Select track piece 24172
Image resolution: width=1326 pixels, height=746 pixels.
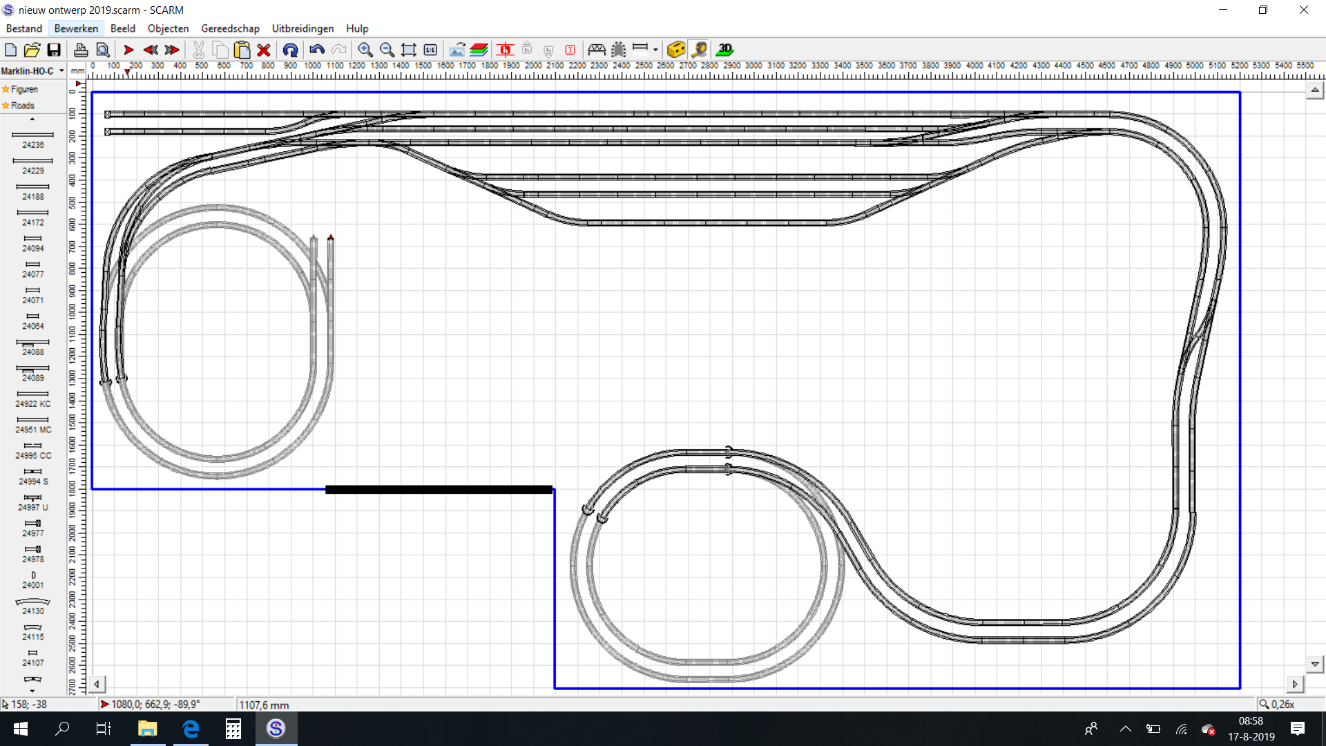pyautogui.click(x=32, y=217)
